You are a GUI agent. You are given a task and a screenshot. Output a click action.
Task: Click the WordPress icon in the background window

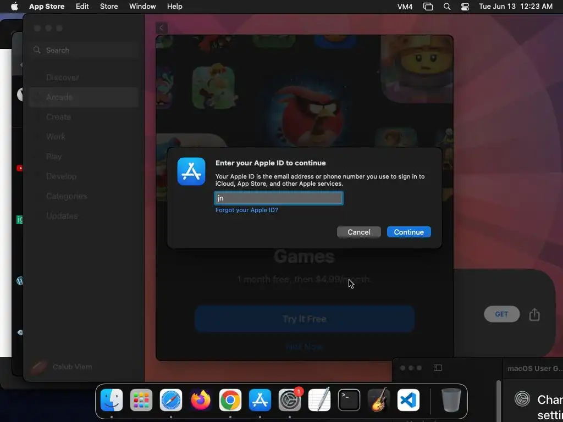tap(20, 281)
